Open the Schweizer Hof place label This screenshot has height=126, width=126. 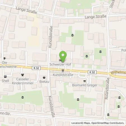(60, 64)
